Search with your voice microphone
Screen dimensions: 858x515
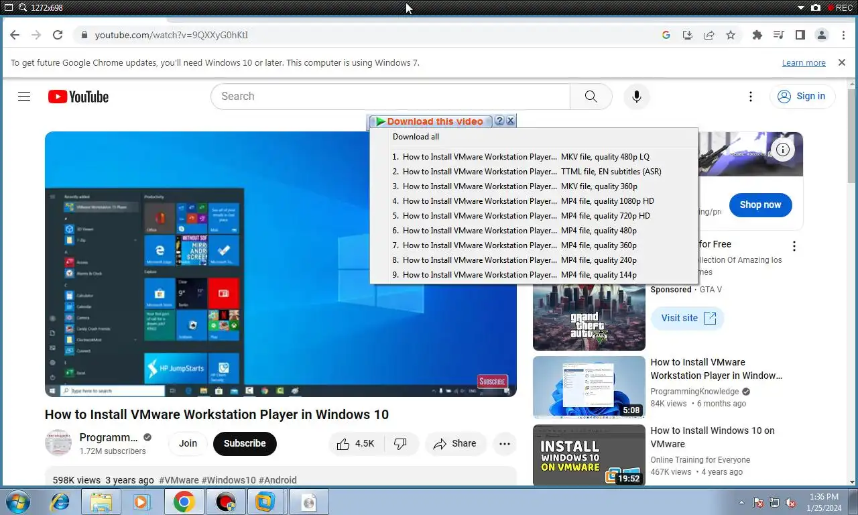click(x=637, y=97)
